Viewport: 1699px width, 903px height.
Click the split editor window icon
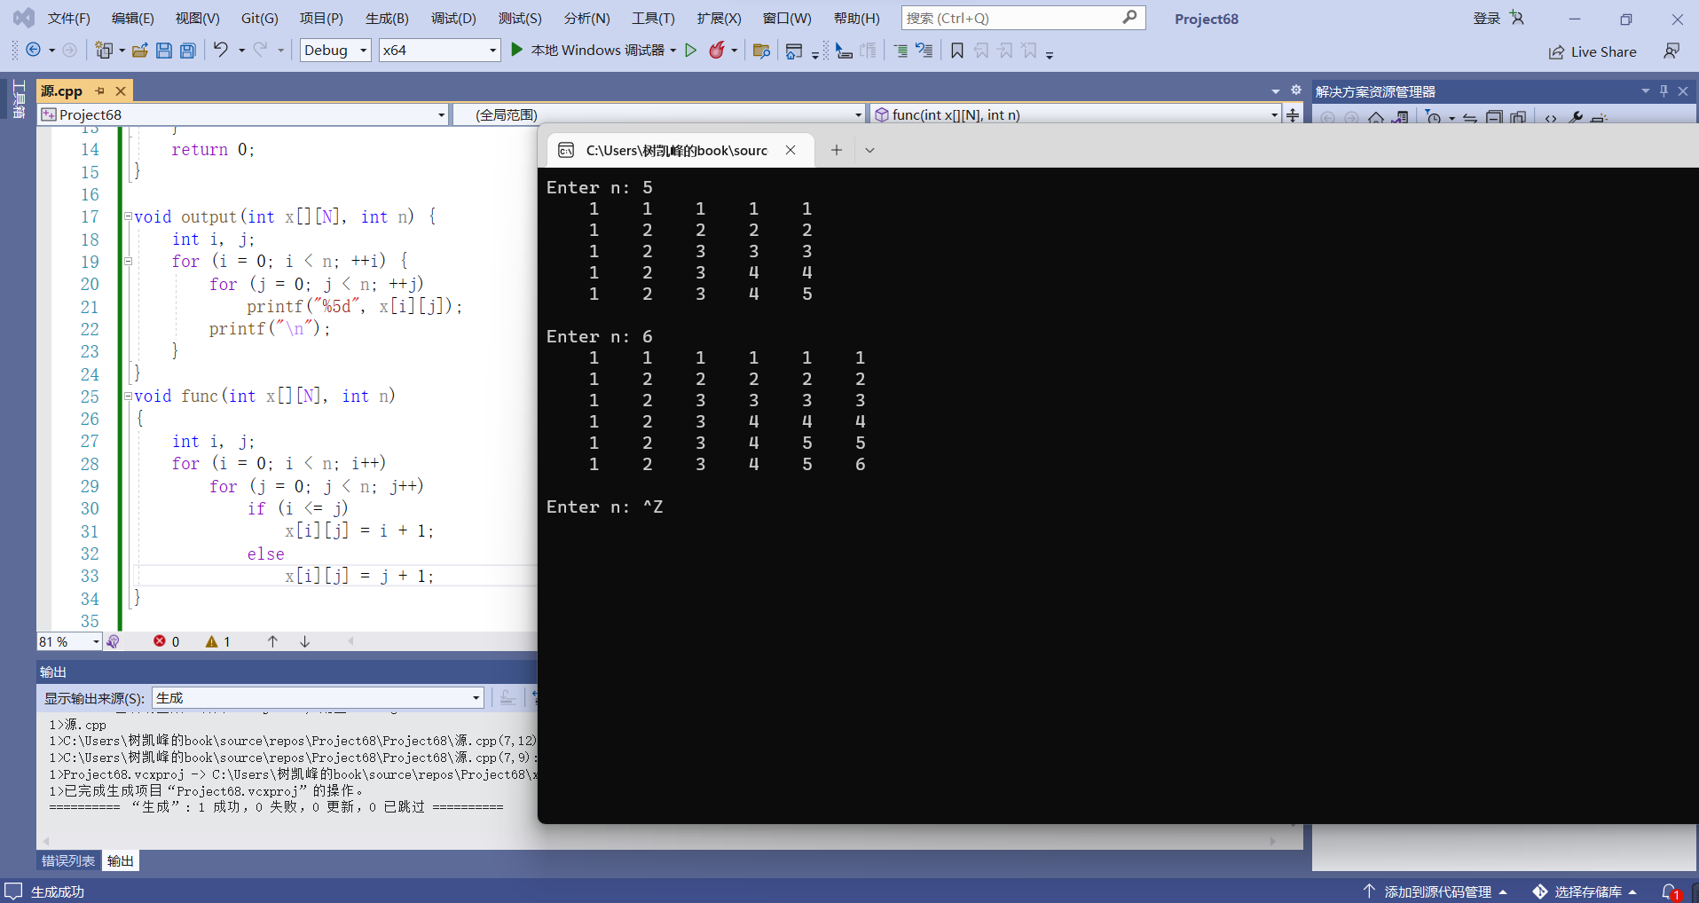[1293, 114]
